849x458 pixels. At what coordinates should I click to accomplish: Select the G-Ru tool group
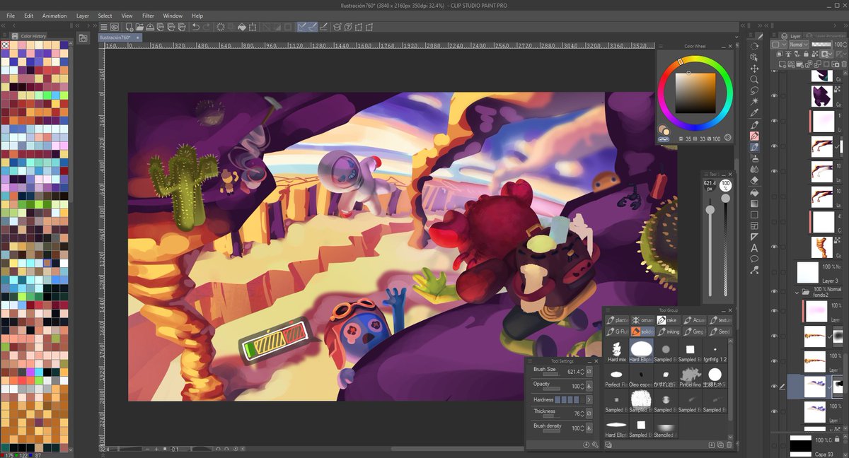coord(617,331)
